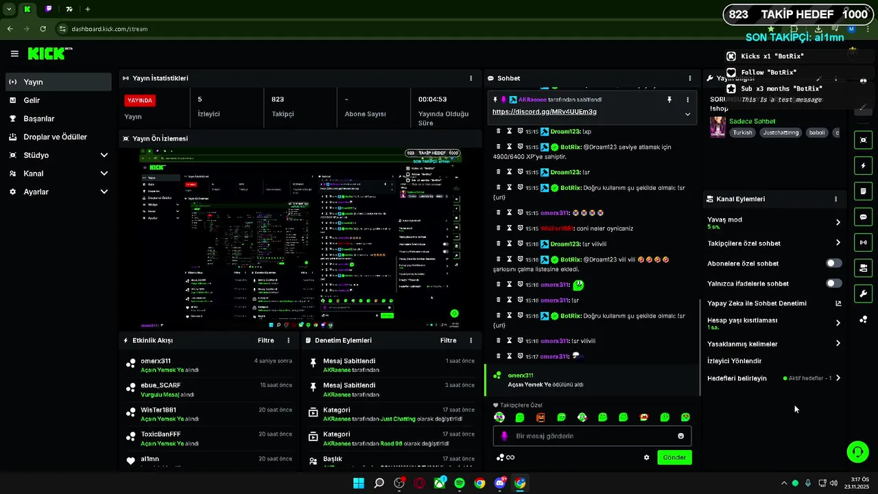The height and width of the screenshot is (494, 878).
Task: Open Windows Start menu
Action: (359, 483)
